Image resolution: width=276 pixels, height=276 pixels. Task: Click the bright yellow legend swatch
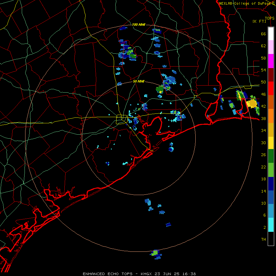click(271, 143)
